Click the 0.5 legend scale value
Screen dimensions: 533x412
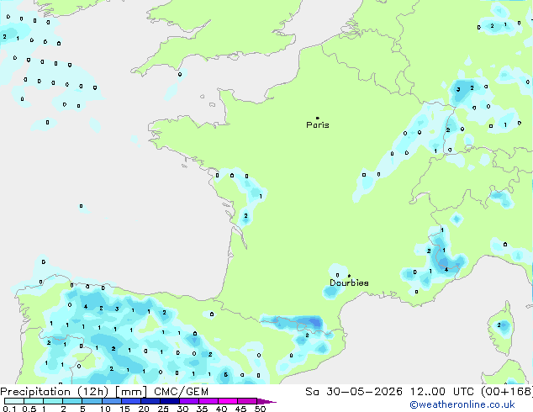[29, 409]
